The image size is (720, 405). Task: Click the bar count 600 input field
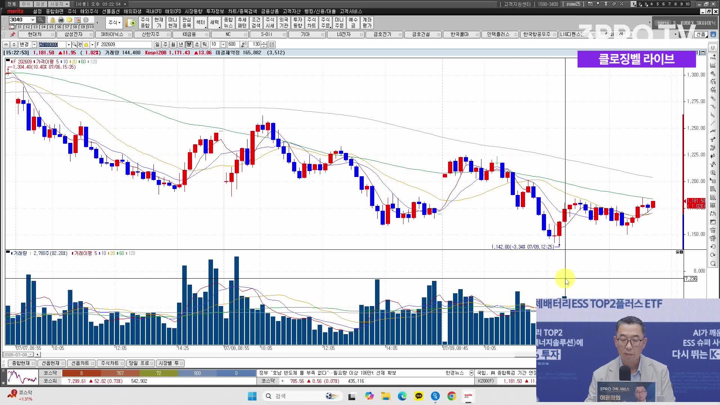coord(234,45)
